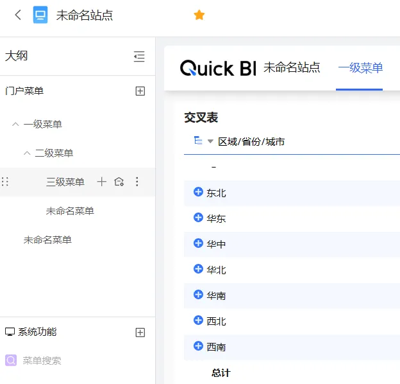Expand the 西南 region row
The width and height of the screenshot is (400, 384).
198,346
